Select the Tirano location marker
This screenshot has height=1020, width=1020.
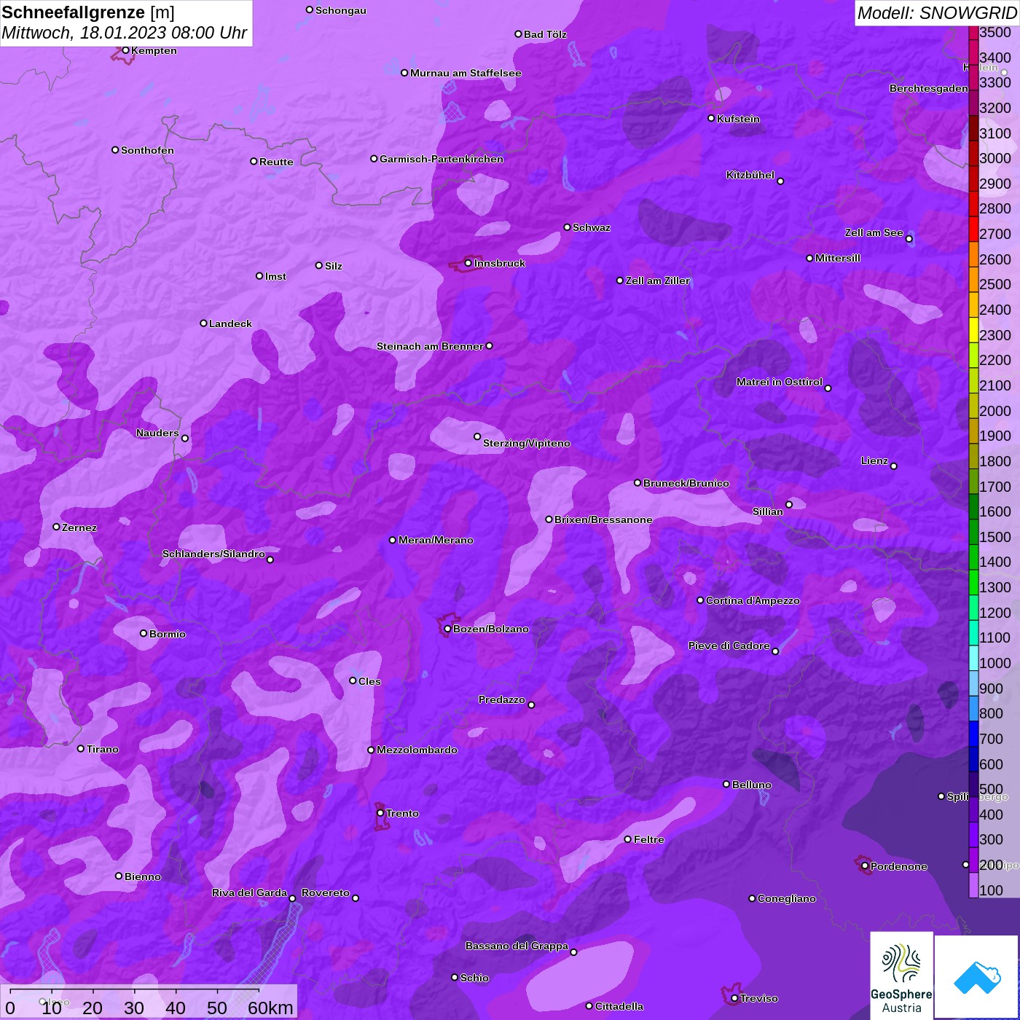(x=81, y=748)
